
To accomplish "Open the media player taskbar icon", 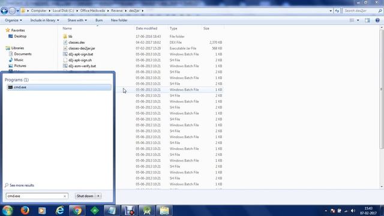I will pos(42,211).
